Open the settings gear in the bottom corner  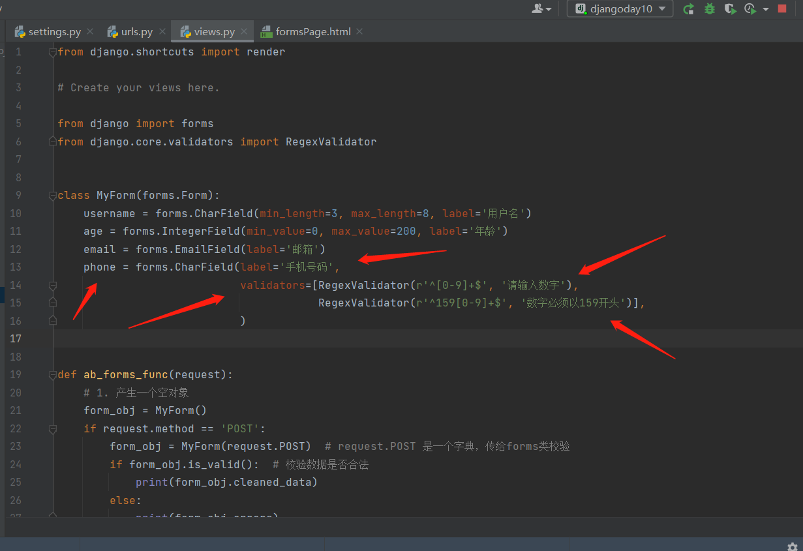pos(792,546)
